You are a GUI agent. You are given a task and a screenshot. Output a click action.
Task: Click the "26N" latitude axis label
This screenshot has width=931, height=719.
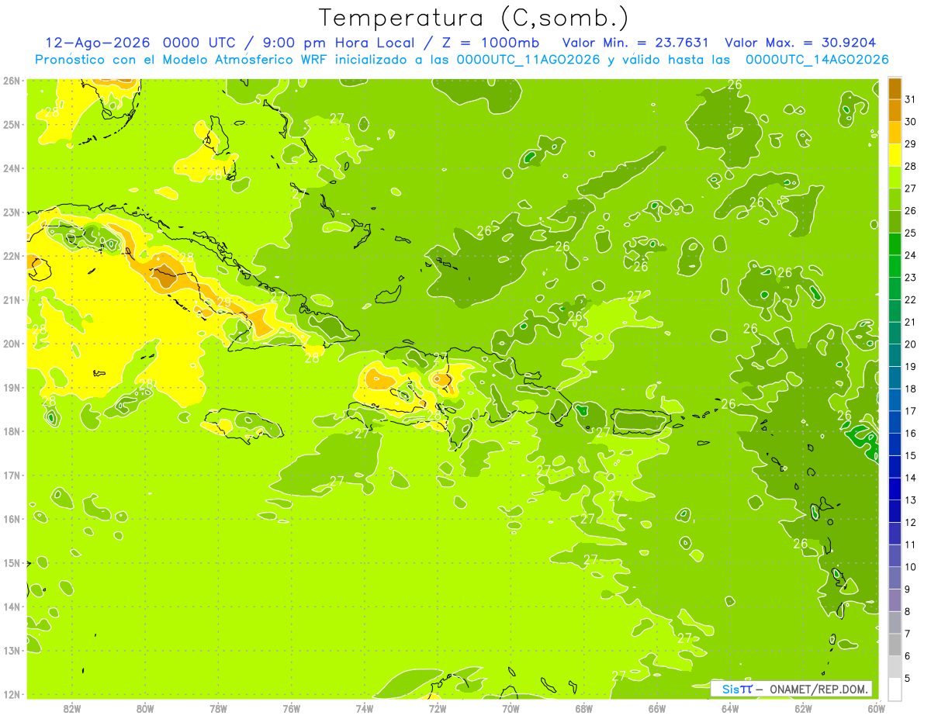[12, 81]
